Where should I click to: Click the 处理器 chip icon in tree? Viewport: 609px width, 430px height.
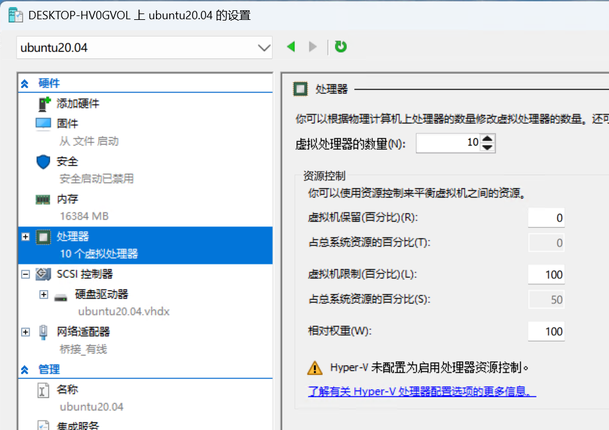(x=43, y=237)
